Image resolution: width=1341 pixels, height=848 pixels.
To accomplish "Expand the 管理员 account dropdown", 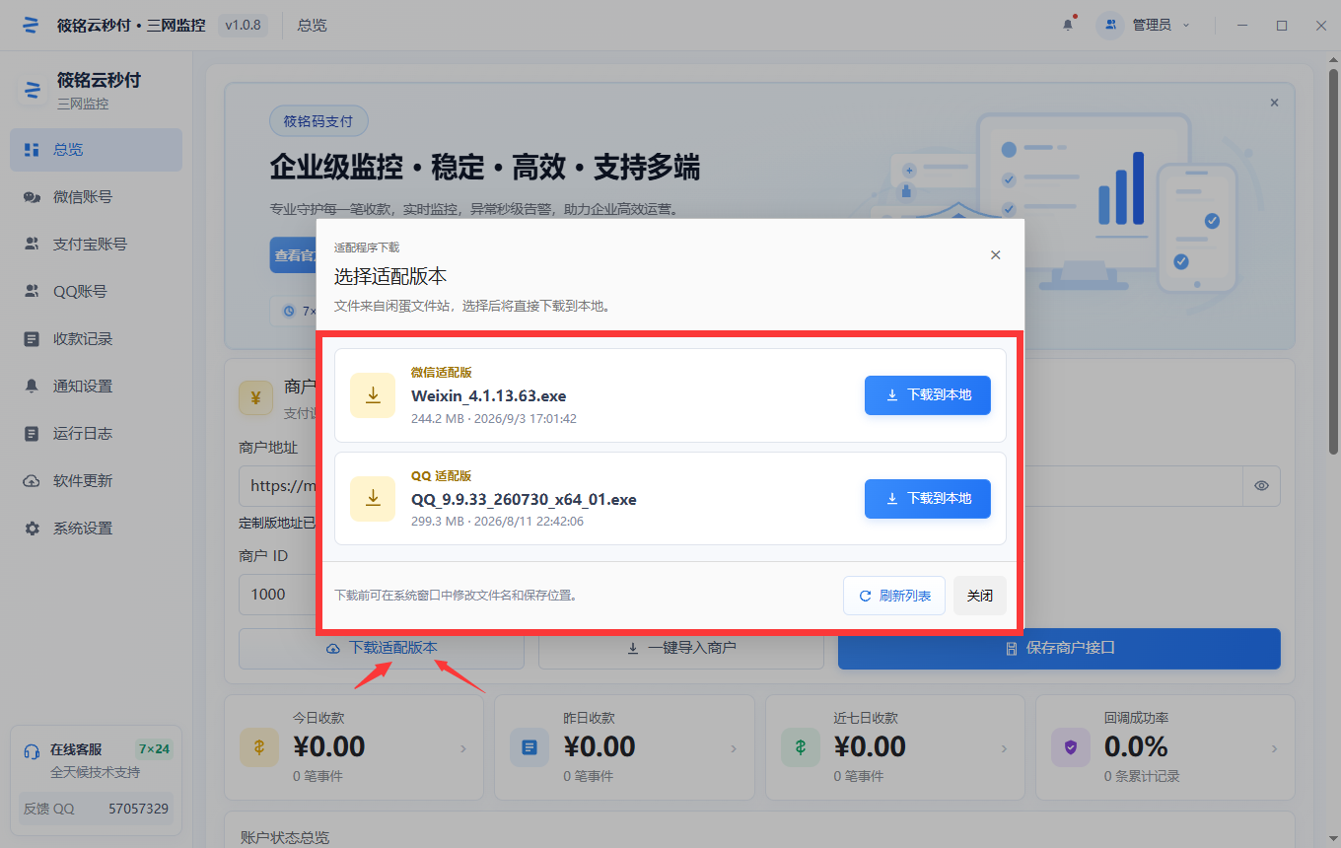I will (1144, 25).
